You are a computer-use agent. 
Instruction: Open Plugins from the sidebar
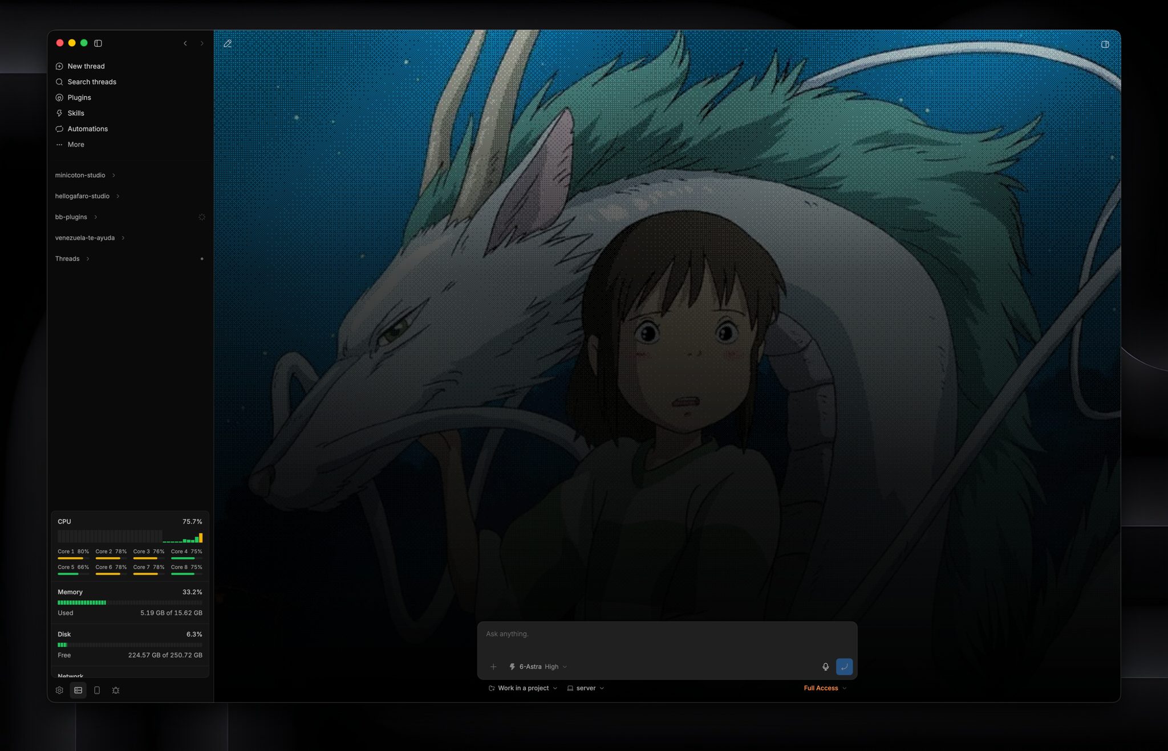[79, 97]
